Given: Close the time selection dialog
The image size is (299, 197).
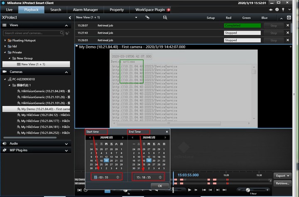Looking at the screenshot, I should click(x=167, y=132).
